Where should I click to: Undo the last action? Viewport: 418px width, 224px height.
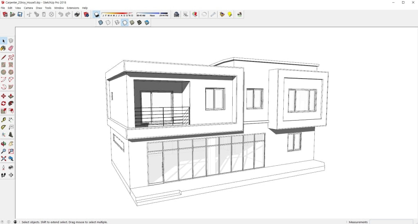click(60, 14)
